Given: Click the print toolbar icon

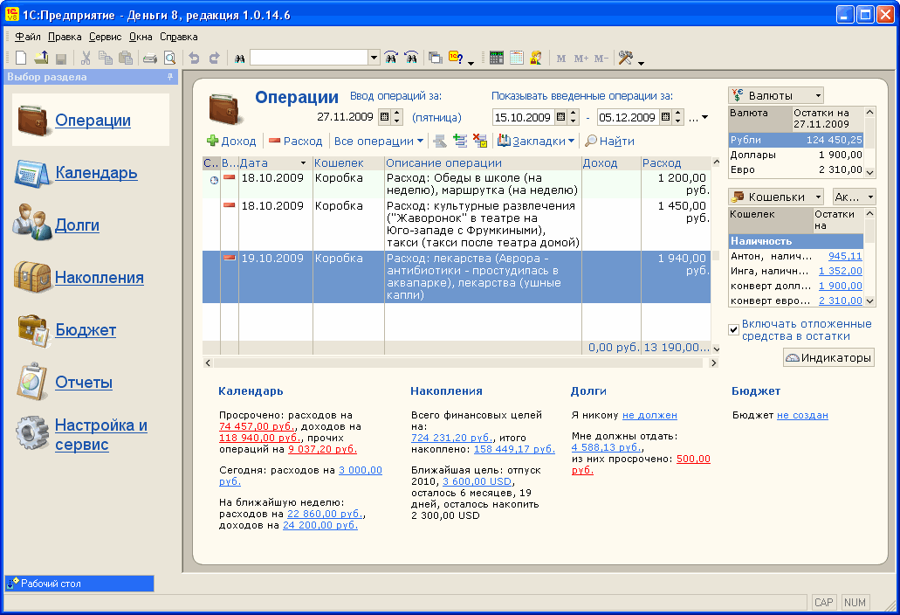Looking at the screenshot, I should [150, 58].
